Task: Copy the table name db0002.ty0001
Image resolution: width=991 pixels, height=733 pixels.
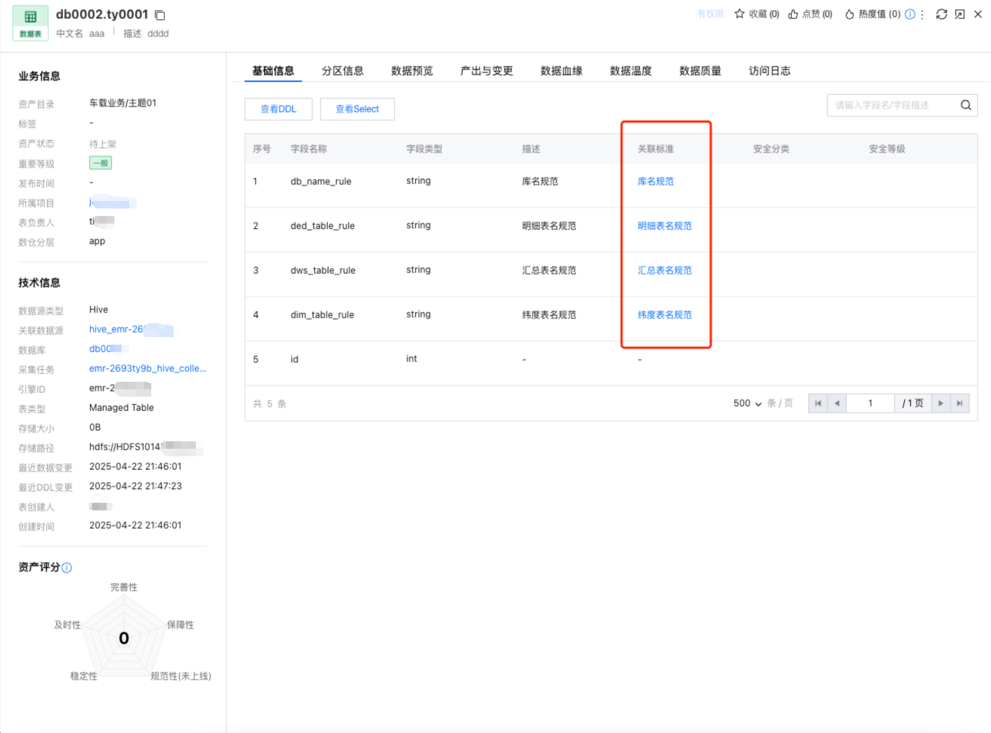Action: pyautogui.click(x=160, y=15)
